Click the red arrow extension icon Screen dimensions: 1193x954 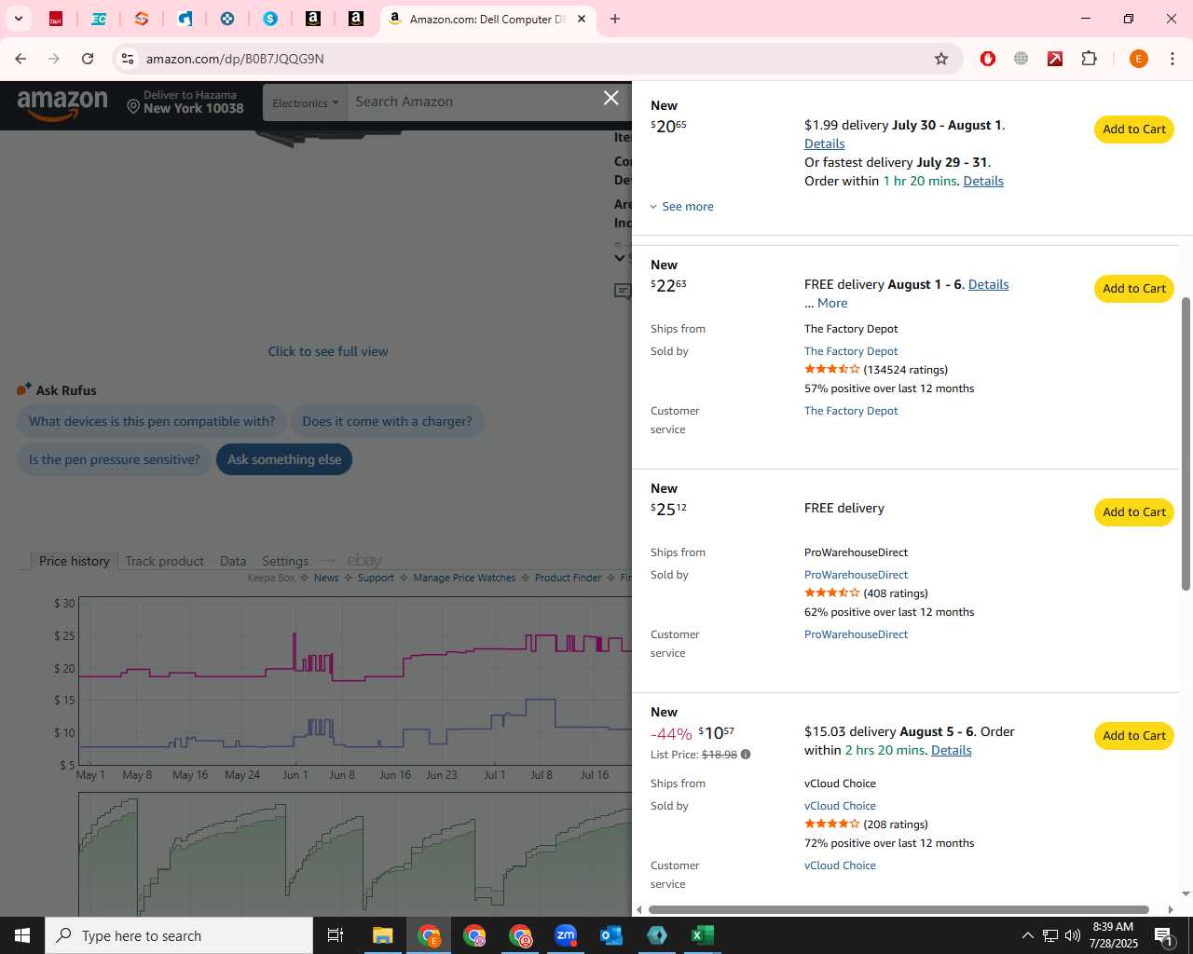[x=1055, y=59]
